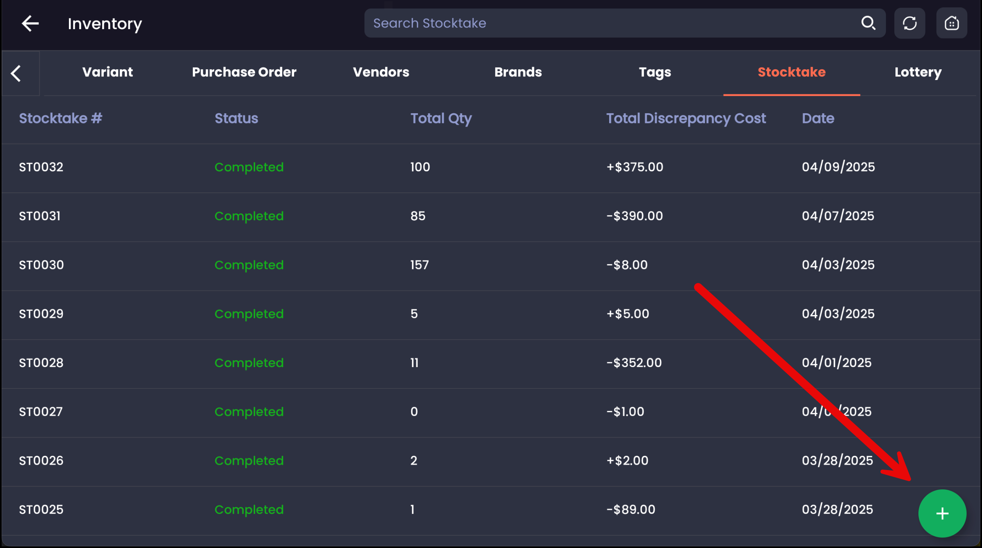Go to the Brands tab

tap(518, 72)
